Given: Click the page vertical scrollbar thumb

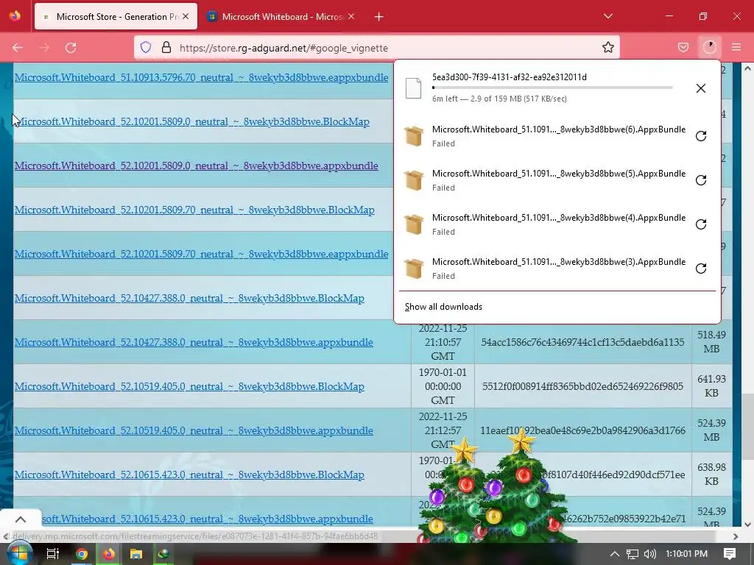Looking at the screenshot, I should click(747, 427).
